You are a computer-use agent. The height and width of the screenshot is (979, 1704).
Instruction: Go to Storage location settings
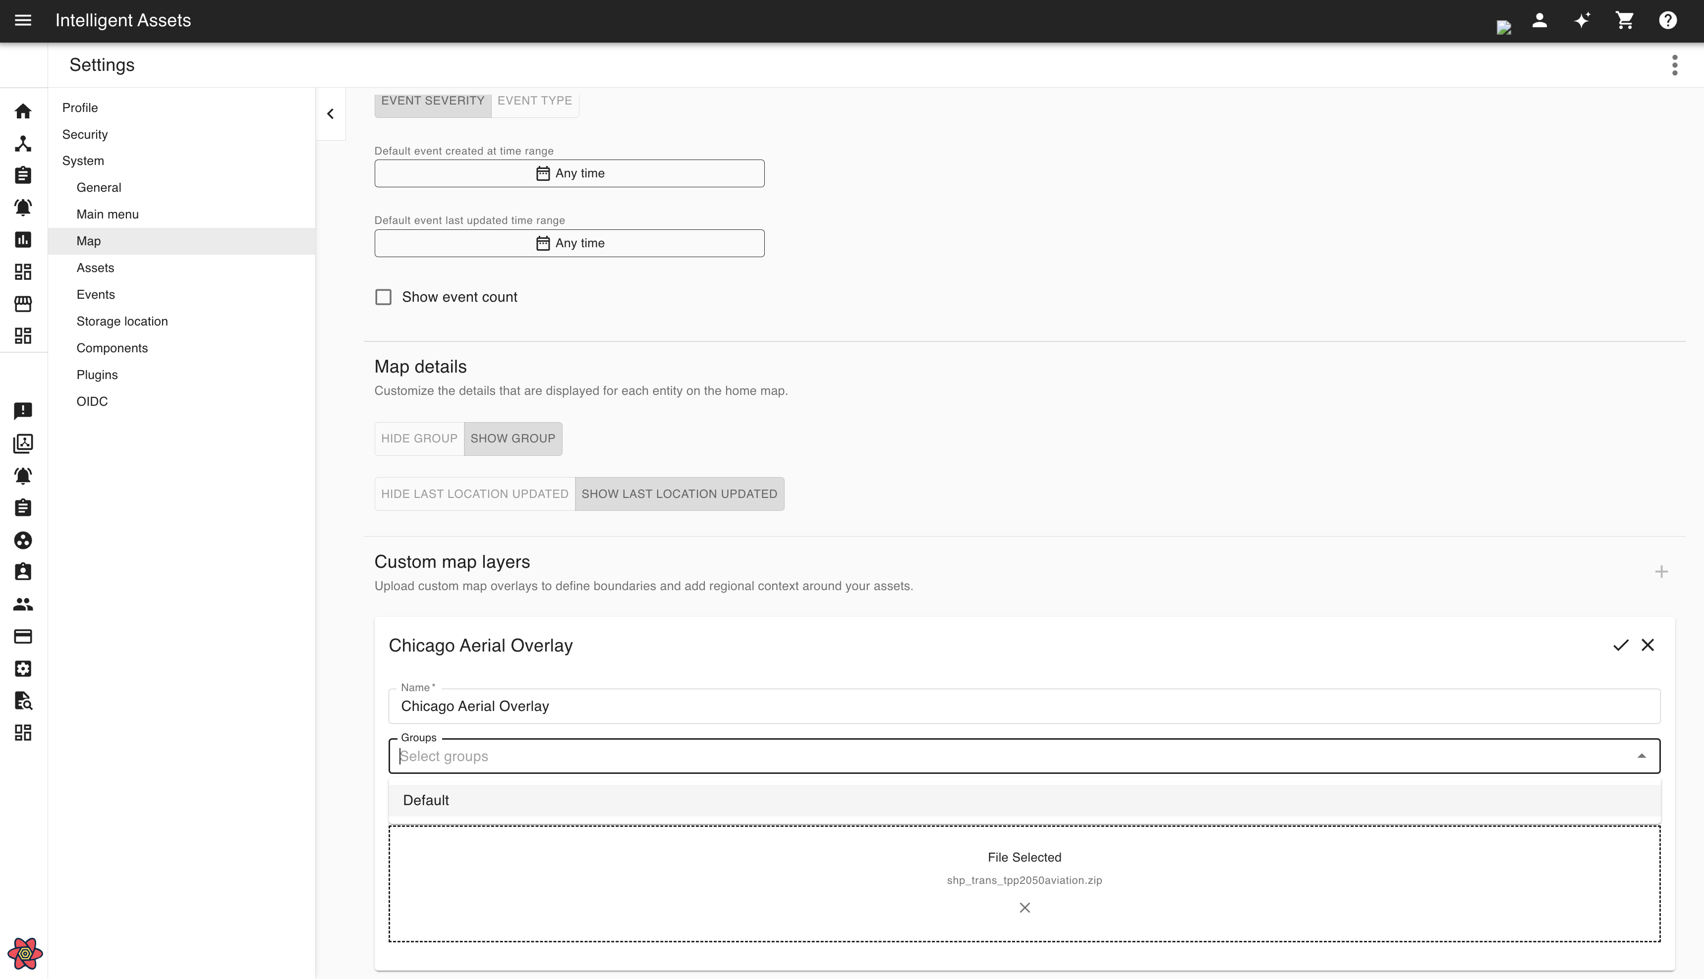(x=122, y=322)
